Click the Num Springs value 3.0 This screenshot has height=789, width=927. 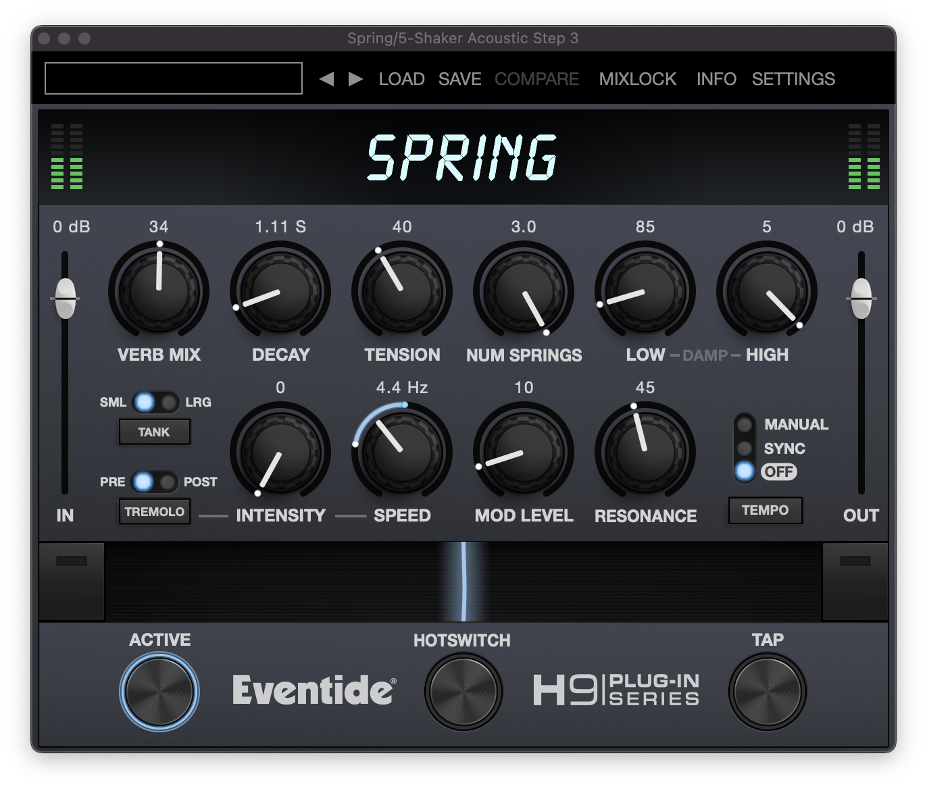(524, 227)
